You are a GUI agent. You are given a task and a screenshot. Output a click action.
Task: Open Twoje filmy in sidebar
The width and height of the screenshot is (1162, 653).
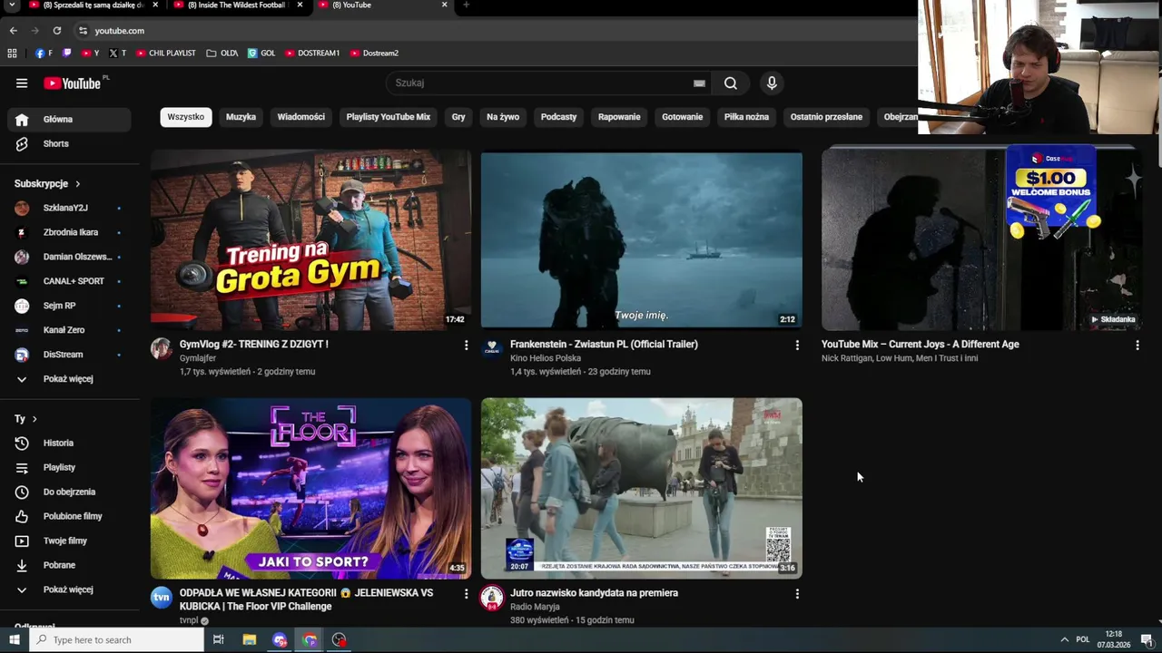tap(69, 541)
